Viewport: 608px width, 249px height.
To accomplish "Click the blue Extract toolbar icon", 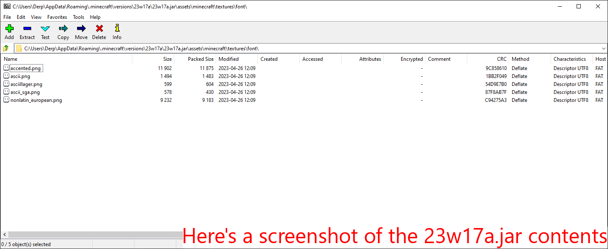I will click(27, 29).
